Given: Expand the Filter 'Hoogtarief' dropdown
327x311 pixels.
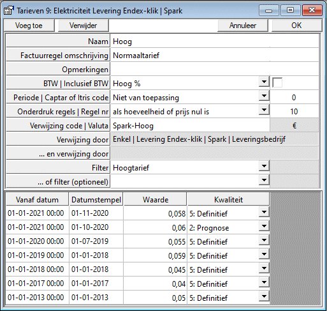Looking at the screenshot, I should click(x=264, y=166).
